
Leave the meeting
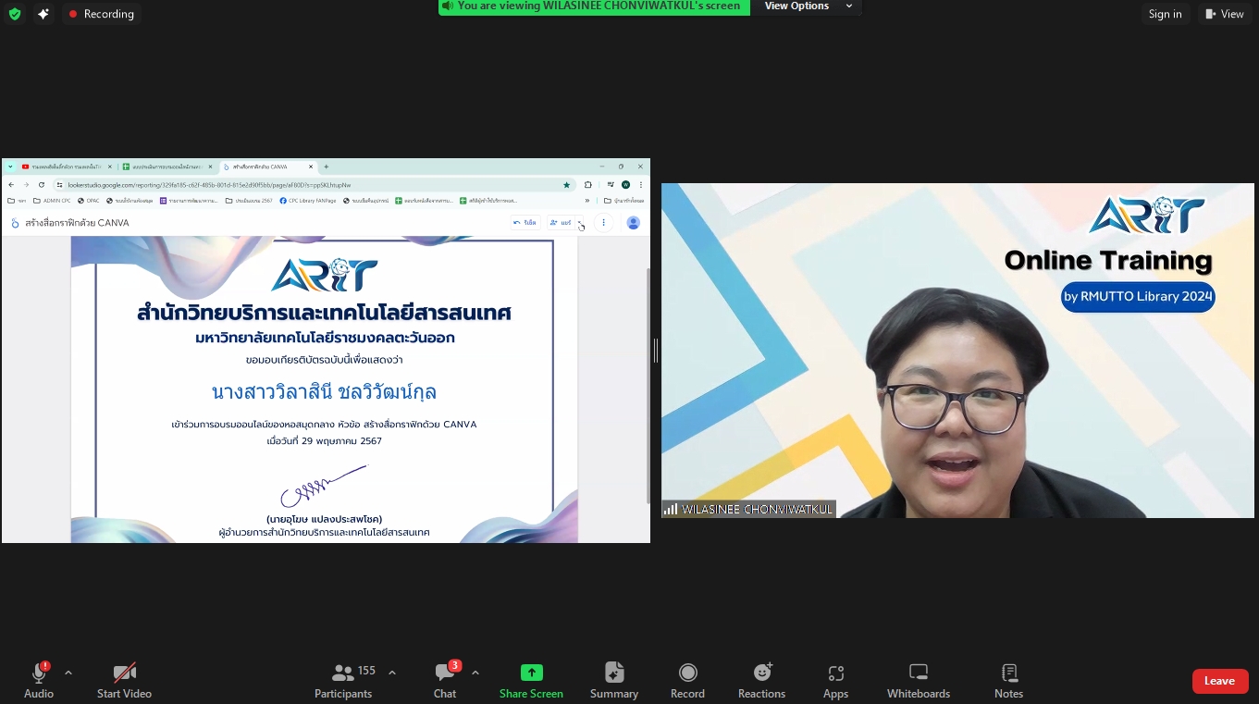[1220, 681]
